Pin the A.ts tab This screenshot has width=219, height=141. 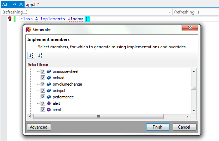pyautogui.click(x=14, y=5)
